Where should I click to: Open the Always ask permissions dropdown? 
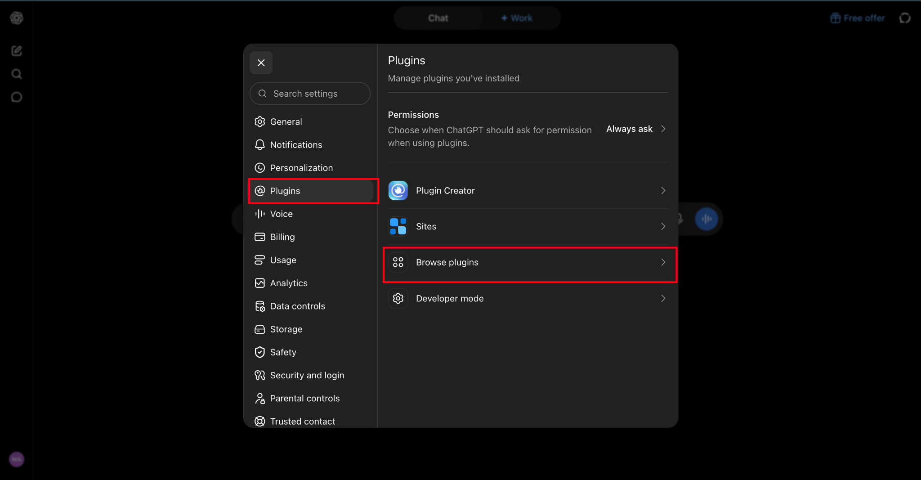pos(636,129)
